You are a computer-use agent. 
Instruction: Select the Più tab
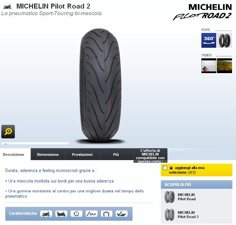point(116,154)
